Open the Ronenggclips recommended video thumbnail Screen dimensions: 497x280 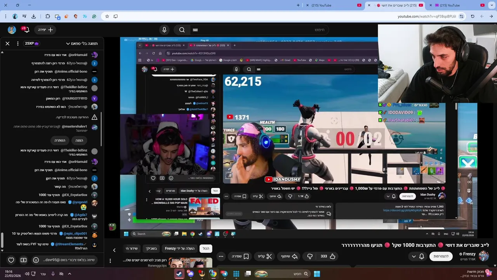pyautogui.click(x=190, y=262)
